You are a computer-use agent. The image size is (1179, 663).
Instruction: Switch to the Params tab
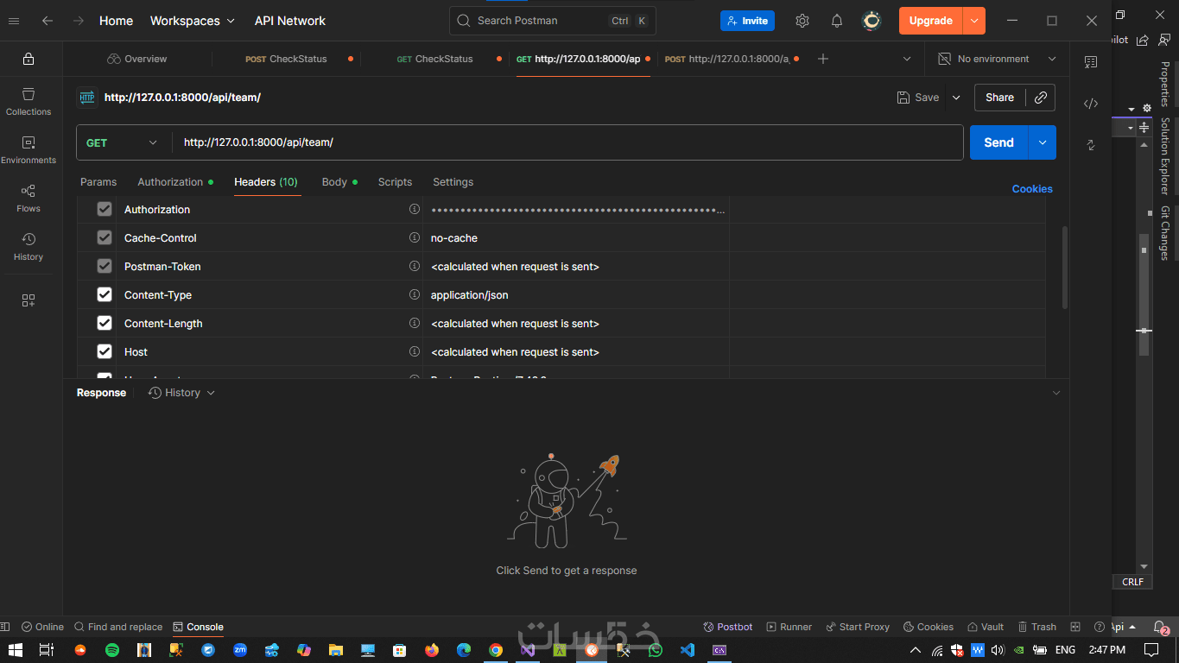pyautogui.click(x=98, y=182)
